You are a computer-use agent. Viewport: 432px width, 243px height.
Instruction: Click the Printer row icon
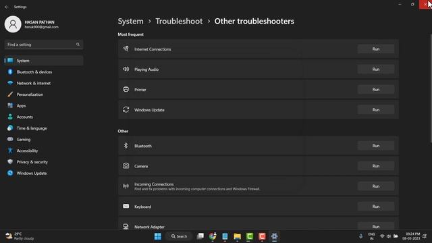[x=126, y=89]
